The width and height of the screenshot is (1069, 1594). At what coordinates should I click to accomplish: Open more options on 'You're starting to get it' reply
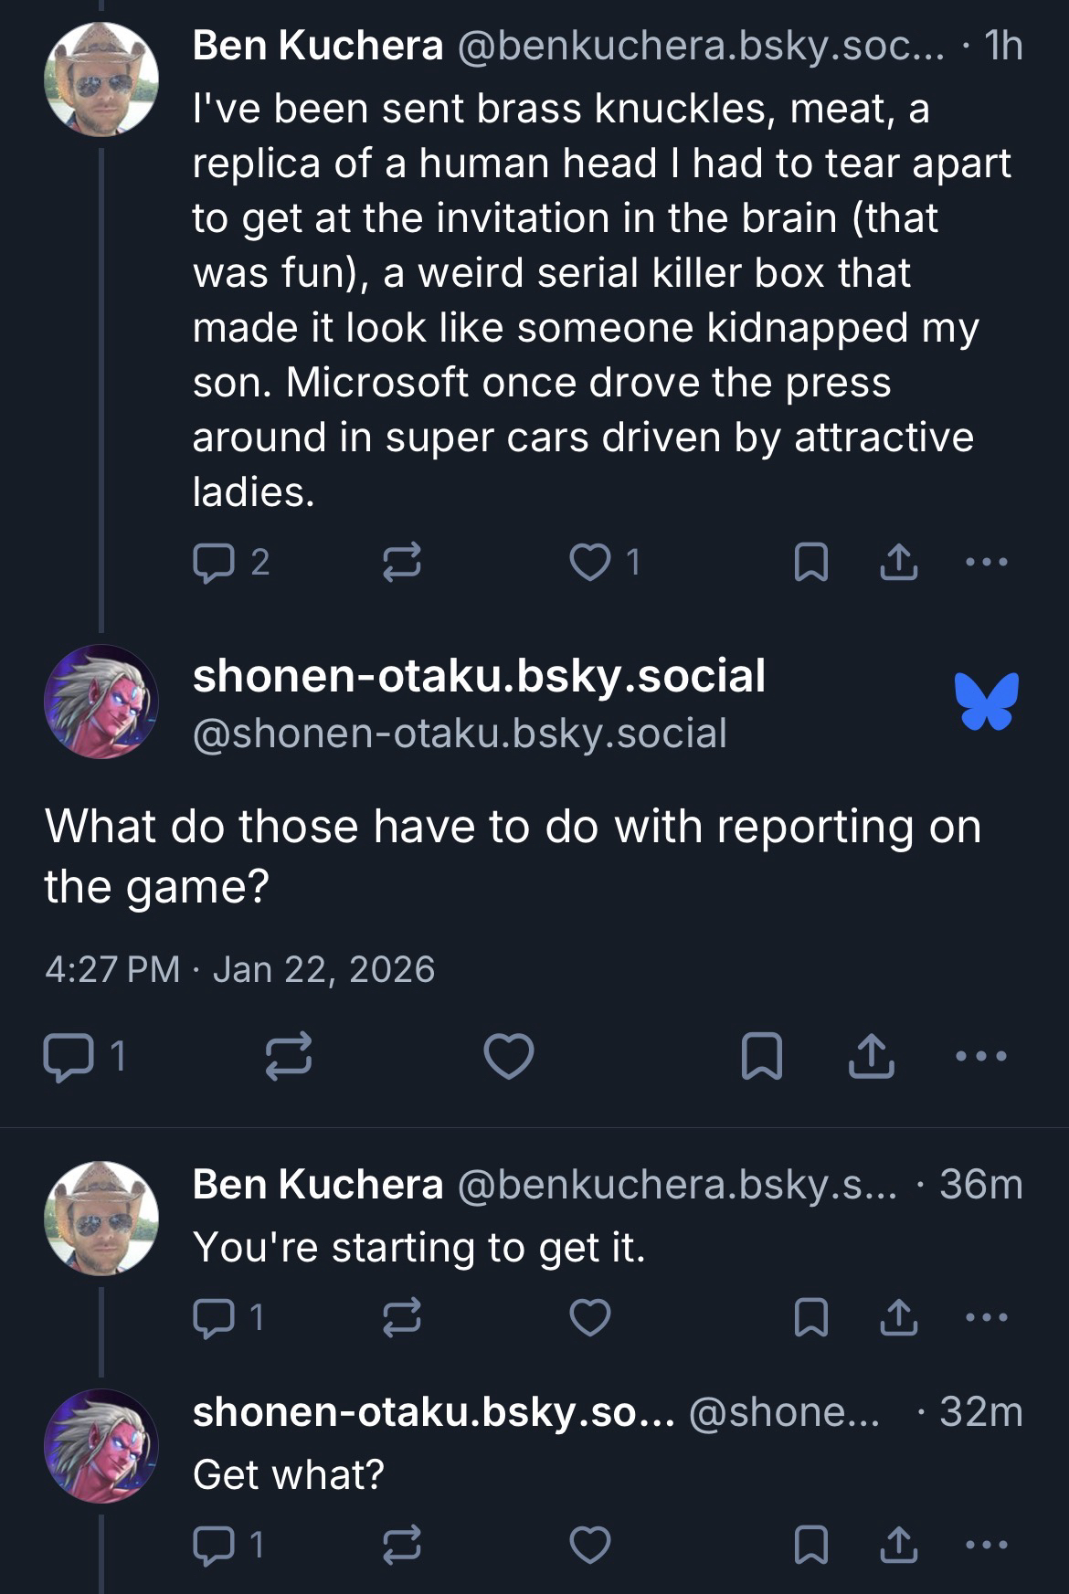pyautogui.click(x=986, y=1317)
